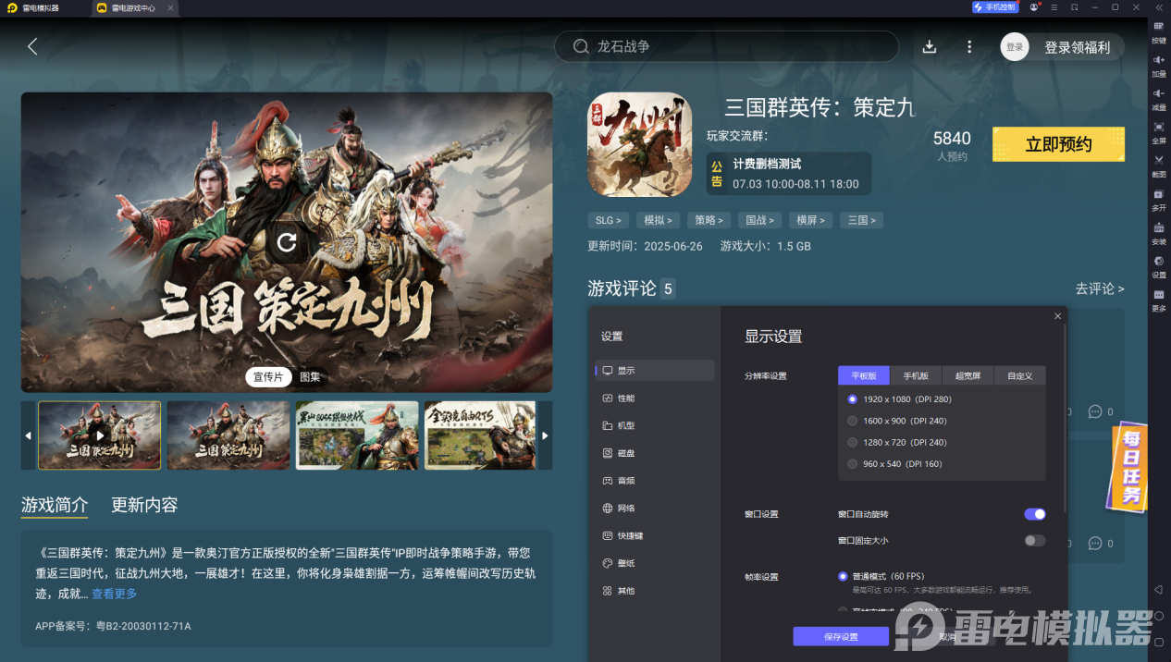1171x662 pixels.
Task: Select 960 x 540 (DPI 160) resolution
Action: [894, 463]
